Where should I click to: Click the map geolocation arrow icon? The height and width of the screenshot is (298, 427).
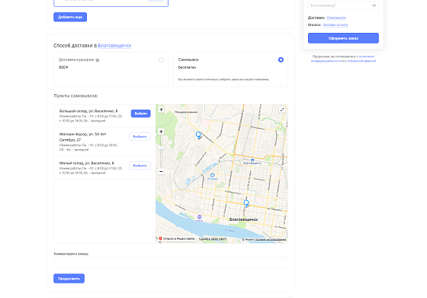[161, 110]
